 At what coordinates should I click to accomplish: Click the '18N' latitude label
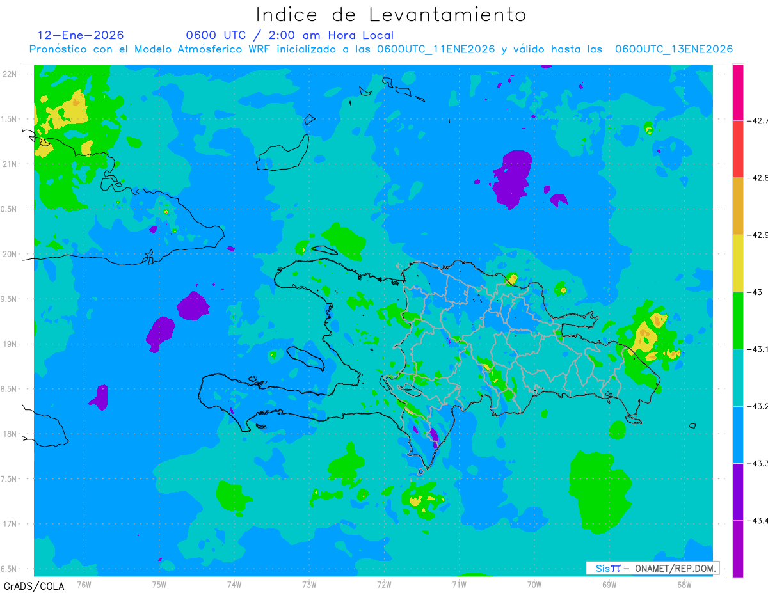coord(10,434)
